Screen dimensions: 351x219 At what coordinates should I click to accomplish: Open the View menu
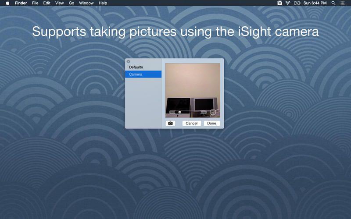pos(59,3)
